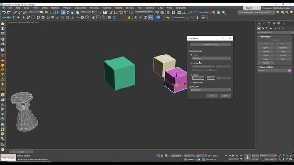Click the large plus key button
Screen dimensions: 294x165
tap(248, 157)
